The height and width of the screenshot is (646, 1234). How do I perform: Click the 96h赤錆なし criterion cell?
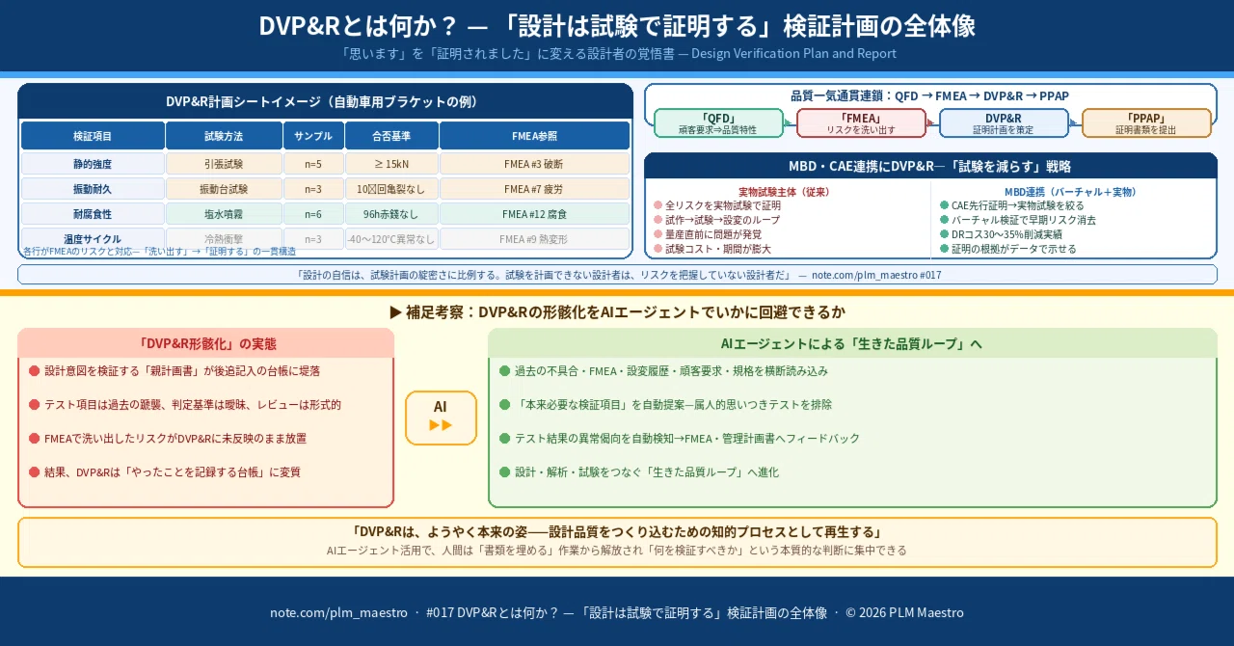pyautogui.click(x=391, y=214)
